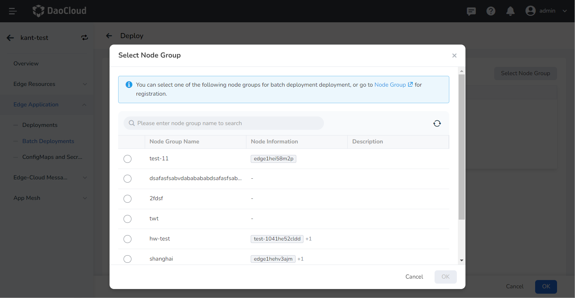Image resolution: width=575 pixels, height=298 pixels.
Task: Click the +1 next to edge1hehv3ajm
Action: pyautogui.click(x=301, y=259)
